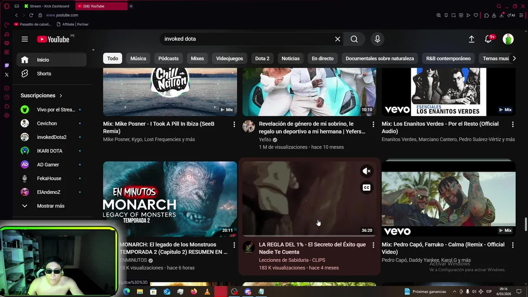Expand the Suscripciones section
This screenshot has width=528, height=297.
[42, 95]
